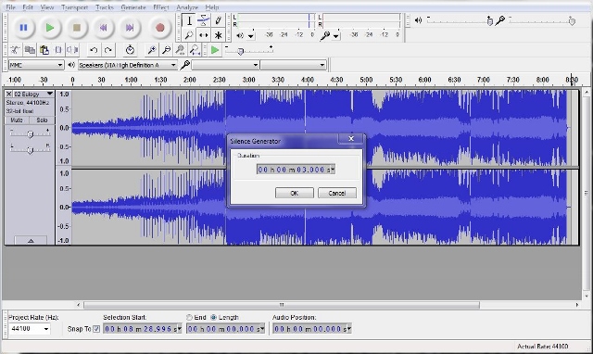The width and height of the screenshot is (593, 354).
Task: Solo the 02 Eulogy track
Action: pos(42,120)
